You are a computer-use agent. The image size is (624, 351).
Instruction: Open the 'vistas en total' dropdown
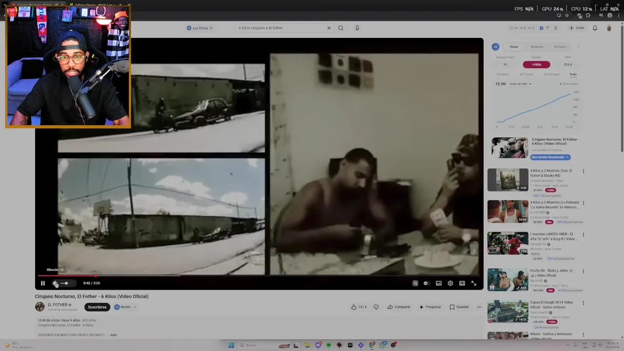[x=520, y=84]
